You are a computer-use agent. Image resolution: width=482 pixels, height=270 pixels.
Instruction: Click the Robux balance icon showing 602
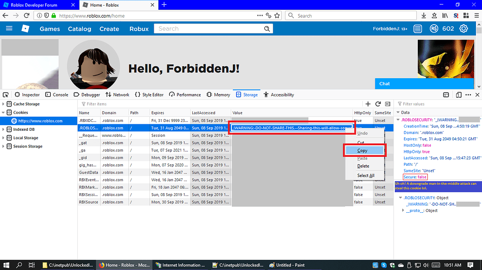pyautogui.click(x=434, y=28)
